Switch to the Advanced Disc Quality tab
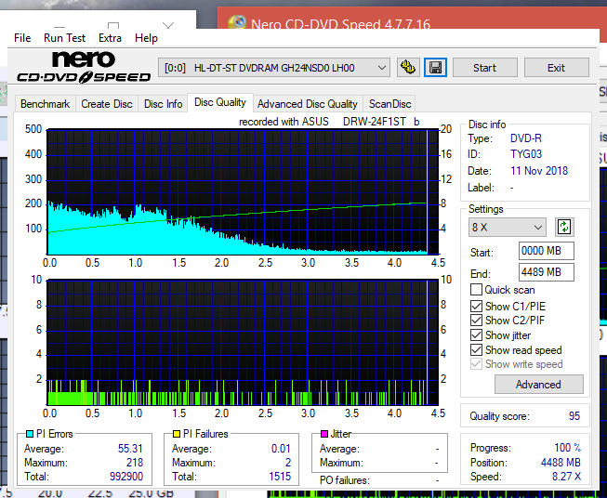Image resolution: width=607 pixels, height=498 pixels. (307, 104)
